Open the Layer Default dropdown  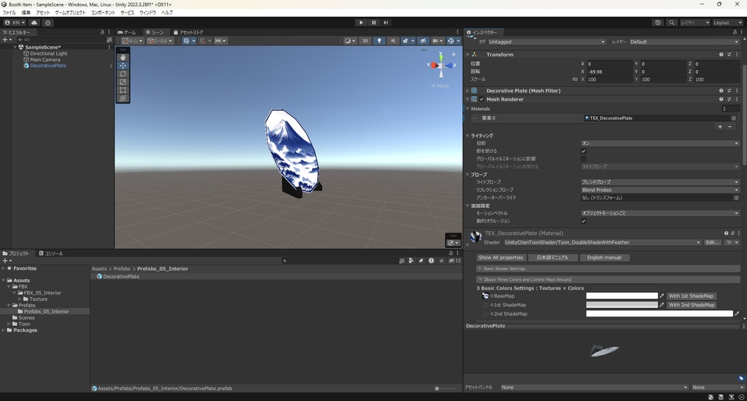click(684, 42)
